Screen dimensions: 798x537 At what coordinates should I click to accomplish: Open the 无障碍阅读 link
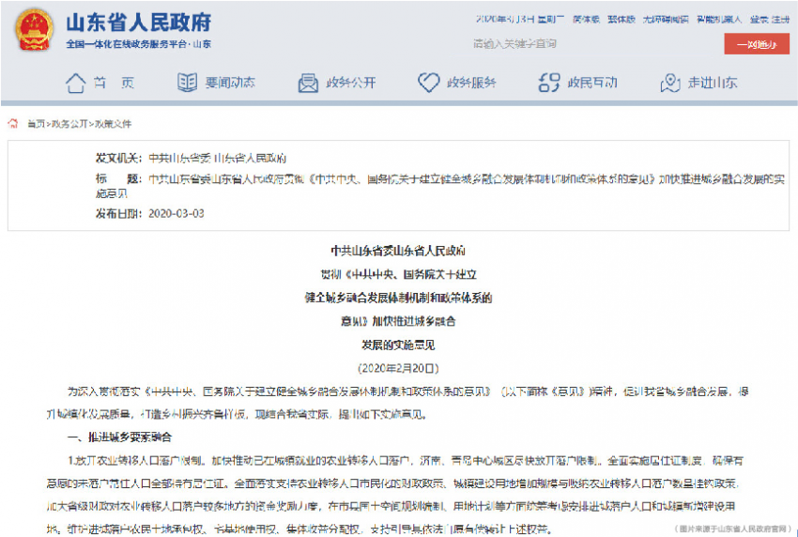pyautogui.click(x=666, y=20)
